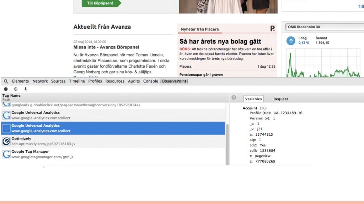Click the OMX Stockholm 30 chart
This screenshot has width=364, height=204.
(323, 63)
